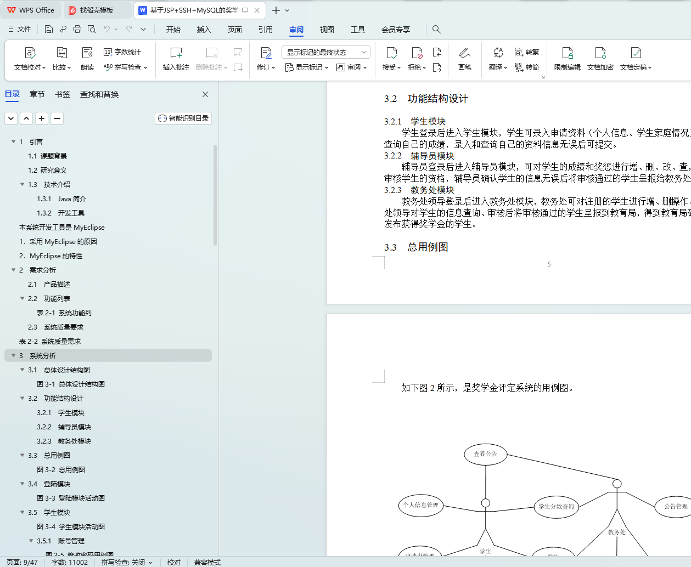Image resolution: width=691 pixels, height=567 pixels.
Task: Run 拼写检查 spell check
Action: (x=126, y=67)
